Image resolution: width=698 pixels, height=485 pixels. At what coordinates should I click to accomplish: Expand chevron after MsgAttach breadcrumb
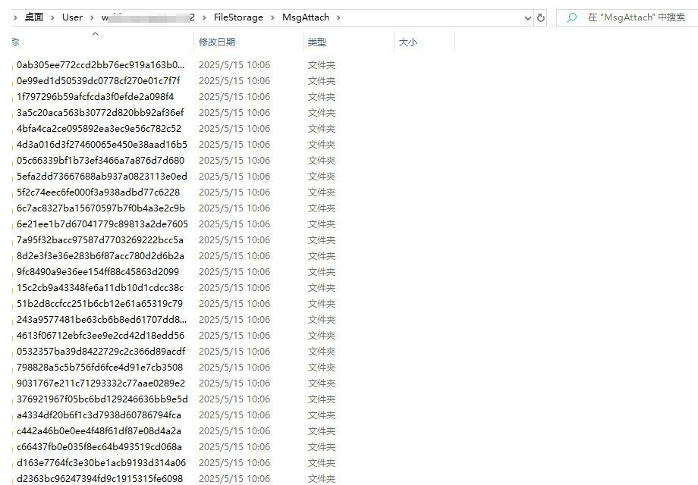(x=339, y=17)
